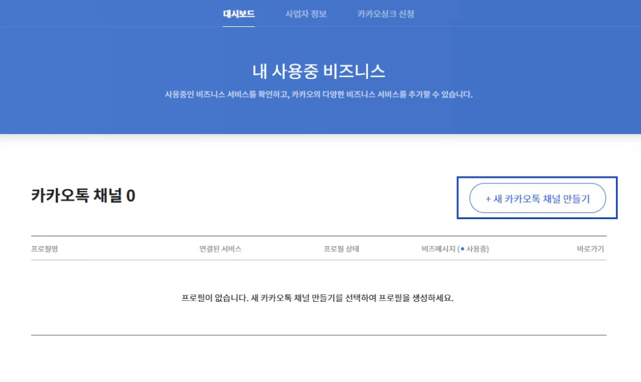Click the 새 카카오톡 채널 만들기 button
The width and height of the screenshot is (641, 382).
538,199
